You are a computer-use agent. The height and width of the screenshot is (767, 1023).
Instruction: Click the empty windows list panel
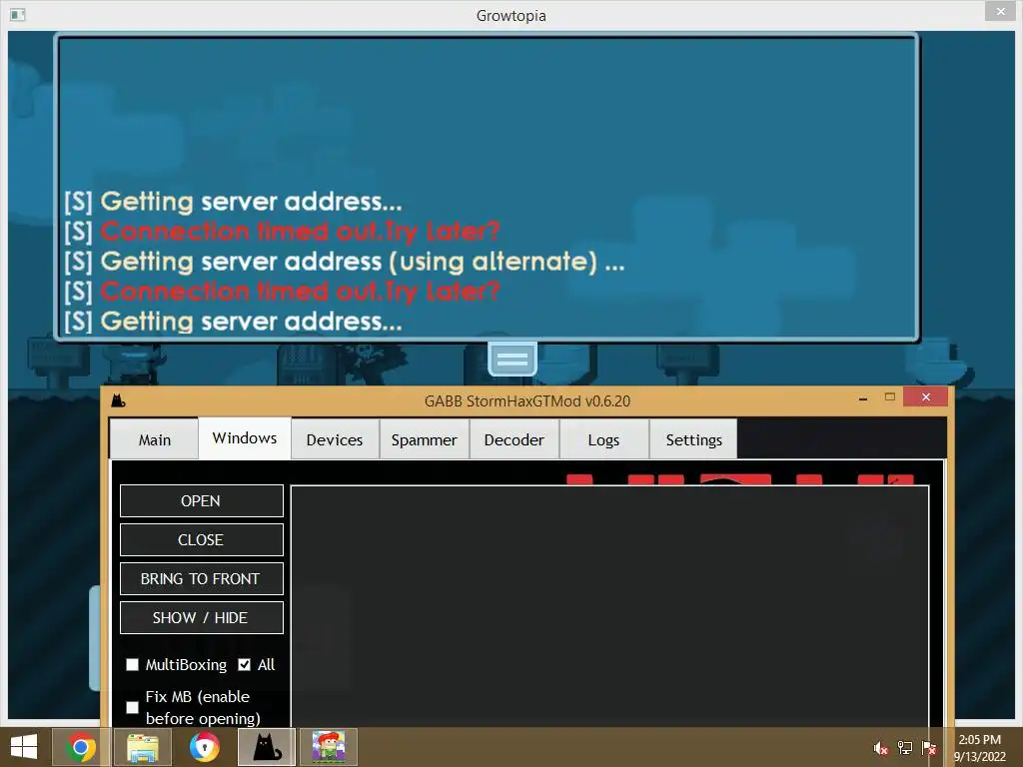tap(609, 606)
